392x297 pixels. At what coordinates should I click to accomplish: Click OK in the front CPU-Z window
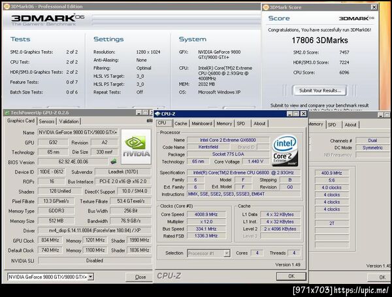291,276
